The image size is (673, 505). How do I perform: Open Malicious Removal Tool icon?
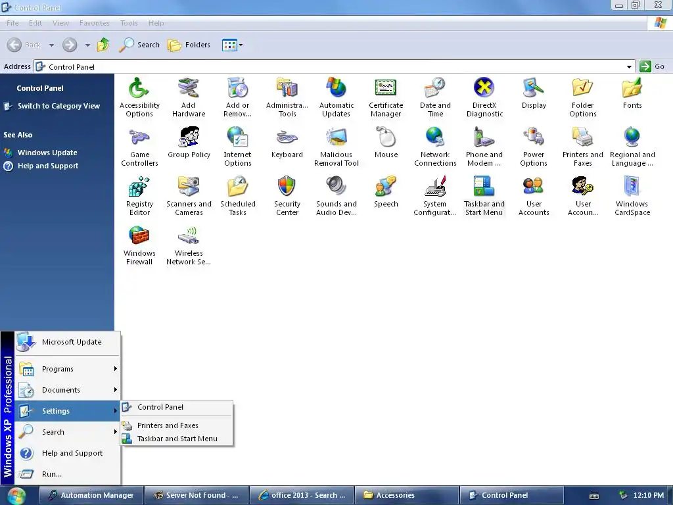pyautogui.click(x=336, y=147)
